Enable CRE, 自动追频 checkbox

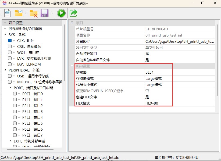pyautogui.click(x=10, y=46)
